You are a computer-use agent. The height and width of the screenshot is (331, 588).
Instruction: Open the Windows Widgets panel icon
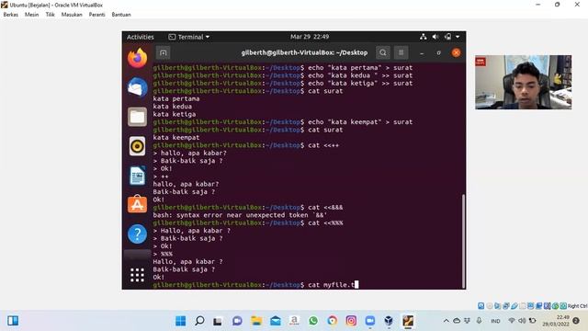click(x=13, y=321)
